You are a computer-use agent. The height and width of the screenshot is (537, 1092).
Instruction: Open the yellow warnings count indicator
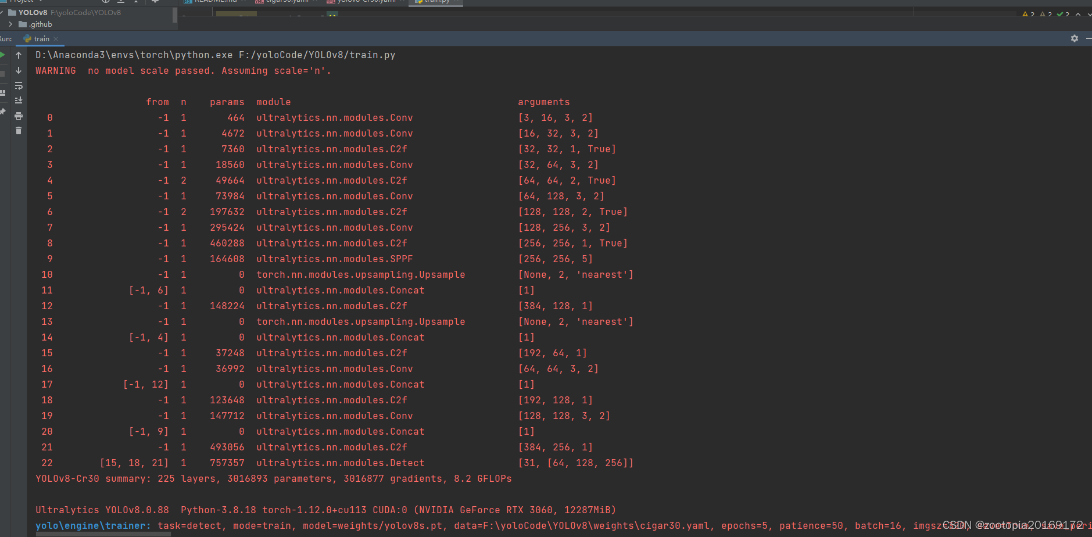tap(1029, 15)
